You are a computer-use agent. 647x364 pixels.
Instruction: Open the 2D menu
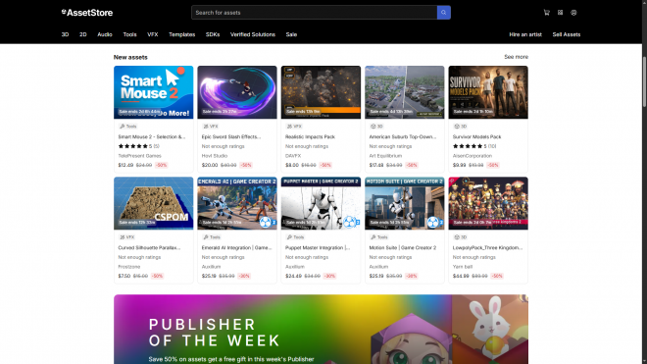click(83, 34)
